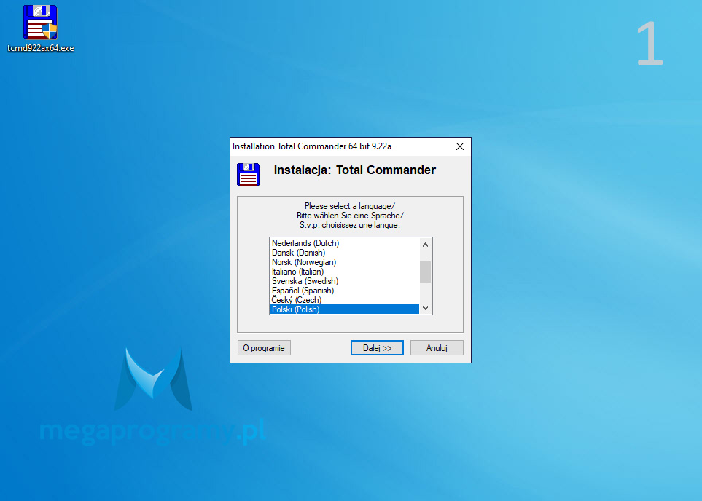The image size is (702, 501).
Task: Pick Italiano (Italian) from the list
Action: [344, 272]
